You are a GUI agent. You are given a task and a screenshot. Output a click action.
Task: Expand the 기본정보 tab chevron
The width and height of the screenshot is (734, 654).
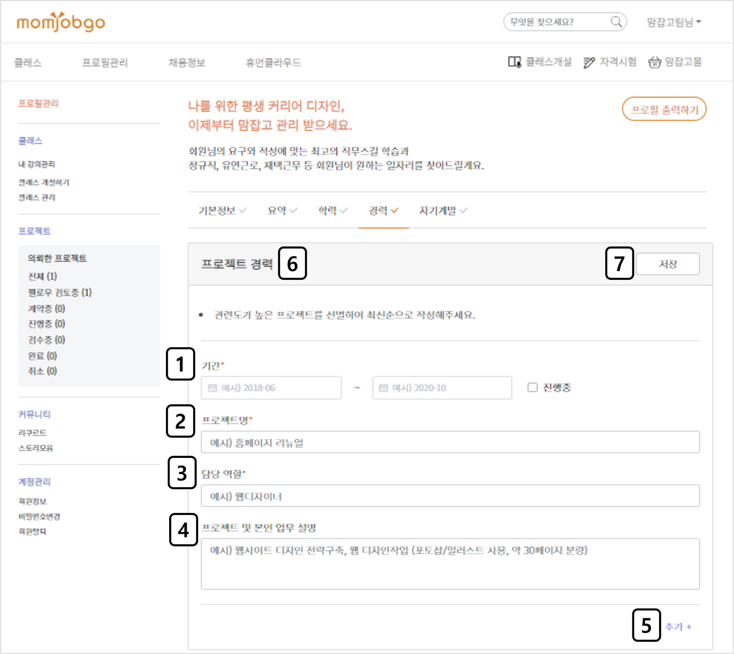pyautogui.click(x=243, y=211)
